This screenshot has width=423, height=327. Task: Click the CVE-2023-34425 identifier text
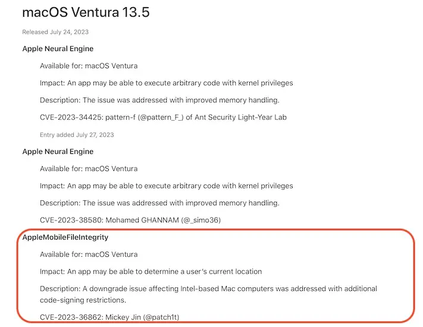(x=67, y=117)
